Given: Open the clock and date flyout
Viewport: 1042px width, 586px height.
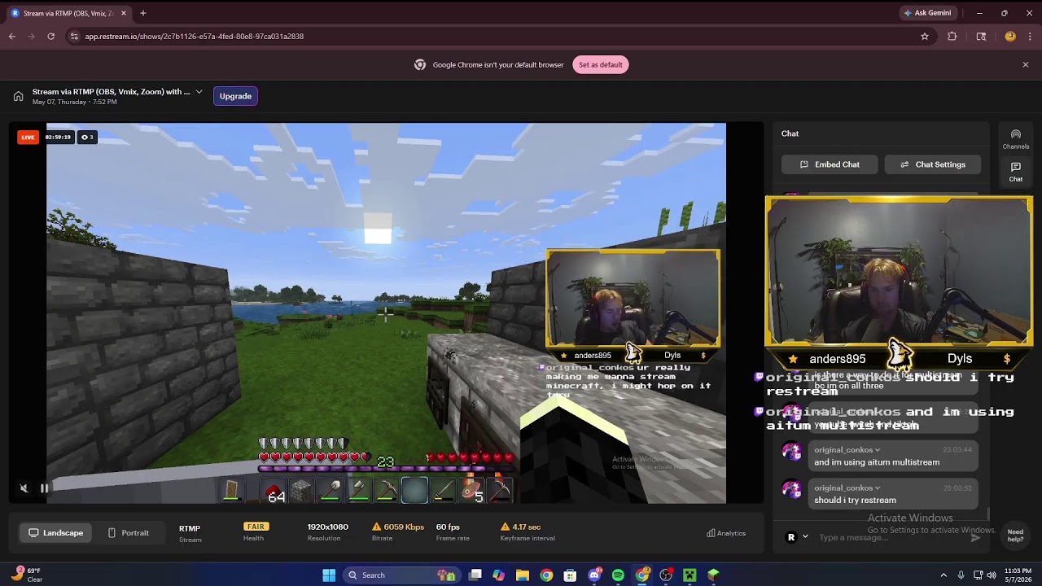Looking at the screenshot, I should tap(1018, 575).
